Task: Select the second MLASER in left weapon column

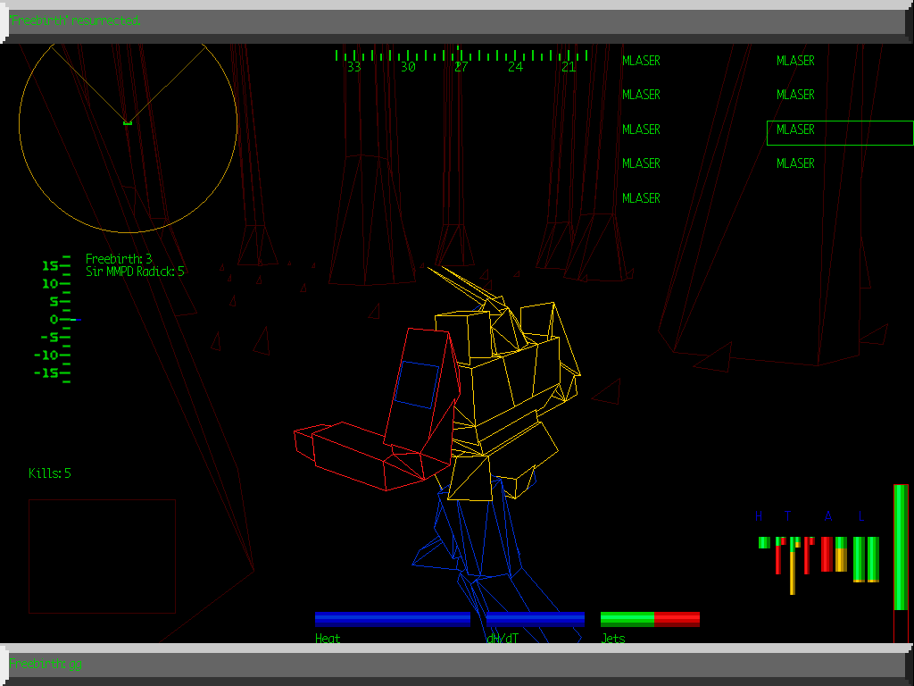Action: coord(641,94)
